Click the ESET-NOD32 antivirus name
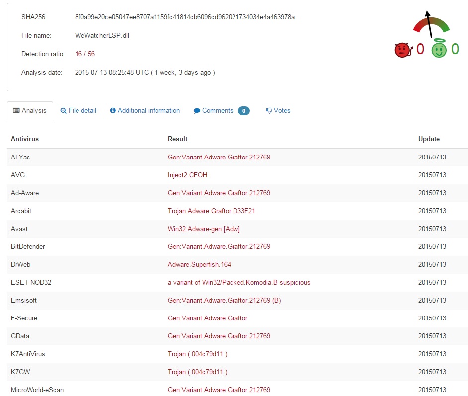468x396 pixels. 31,283
